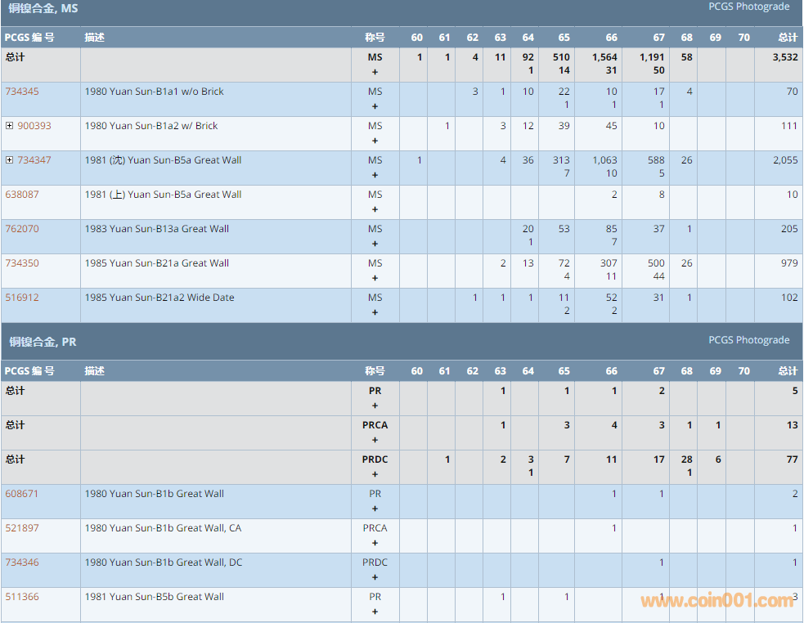Click 总计 column header in PR table
The width and height of the screenshot is (804, 623).
click(787, 371)
